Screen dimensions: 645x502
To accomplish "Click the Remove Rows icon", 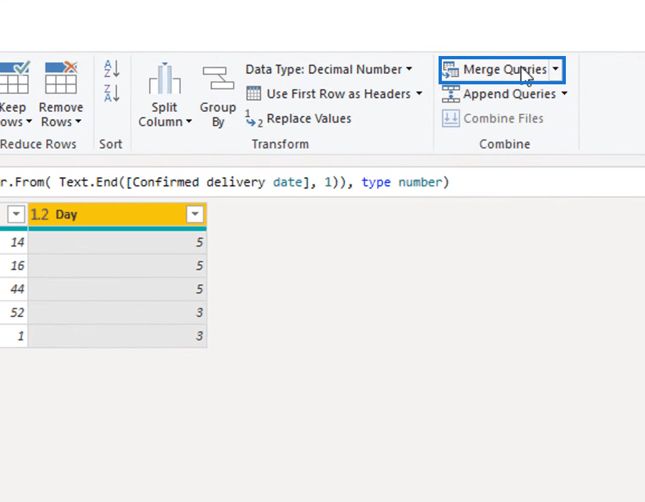I will point(61,77).
